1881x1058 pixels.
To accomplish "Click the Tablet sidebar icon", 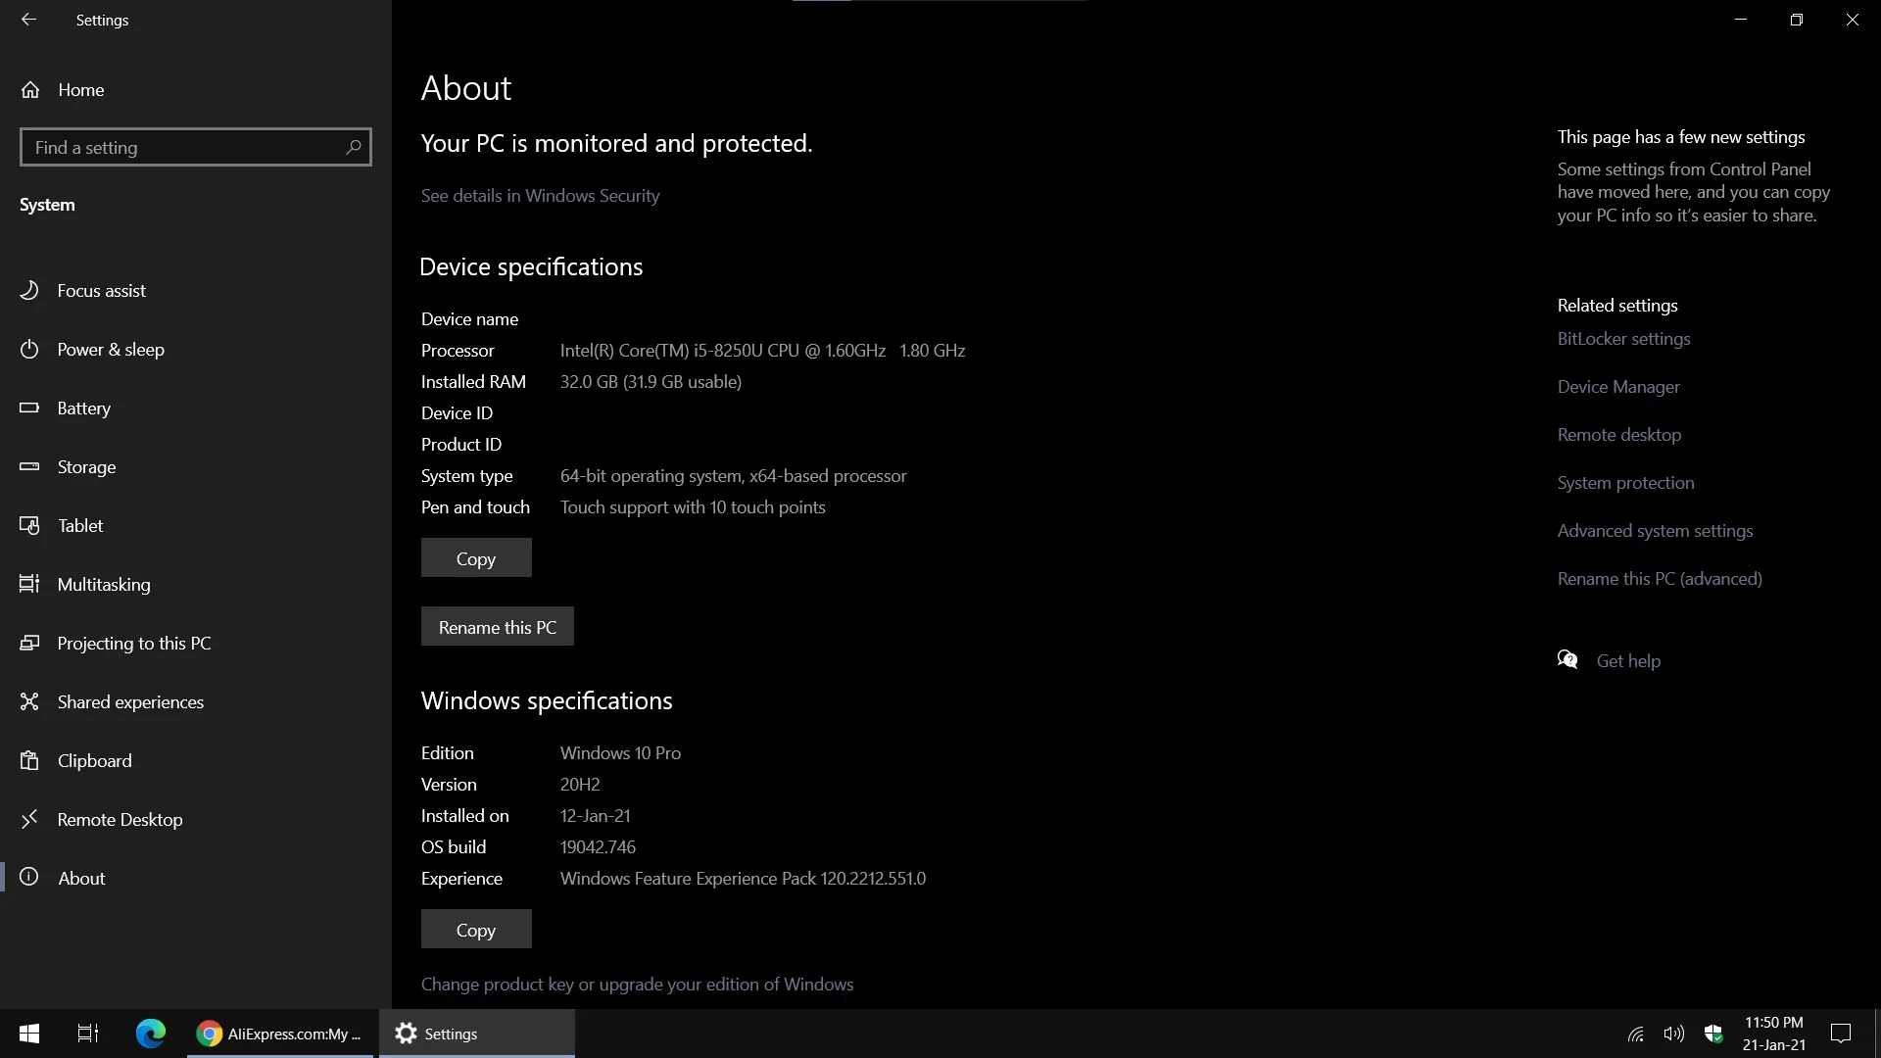I will [x=29, y=525].
